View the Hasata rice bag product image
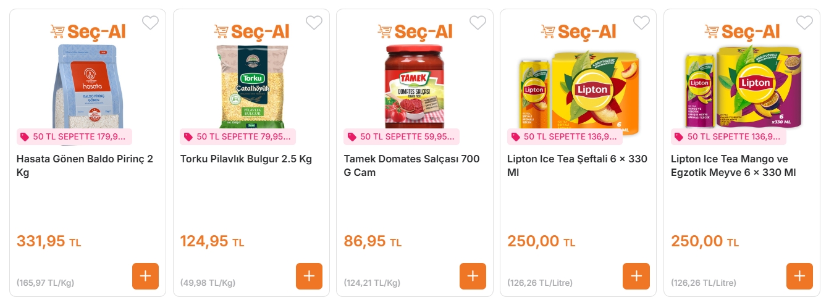The image size is (821, 300). pyautogui.click(x=86, y=86)
